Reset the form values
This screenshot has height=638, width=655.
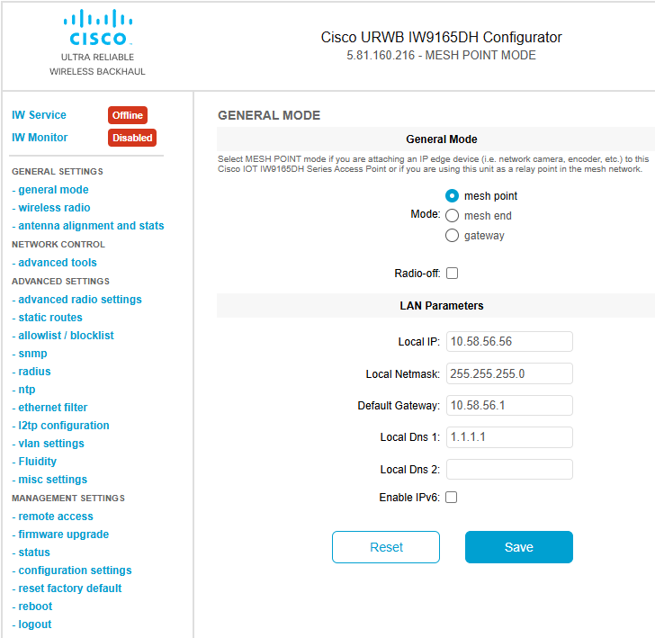[x=386, y=547]
